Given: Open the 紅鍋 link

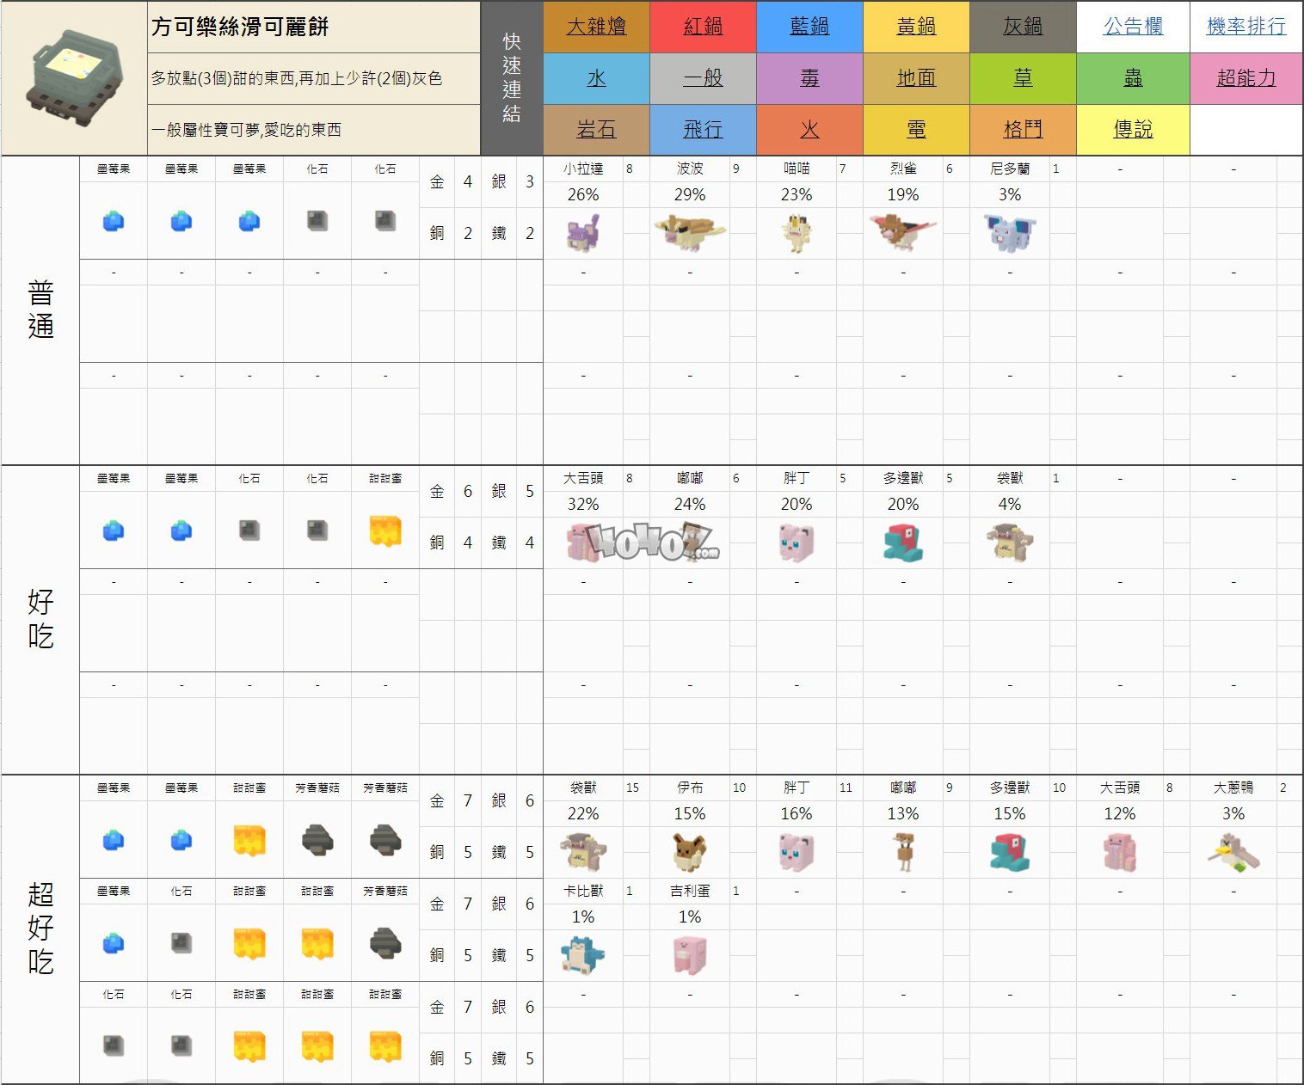Looking at the screenshot, I should [703, 27].
